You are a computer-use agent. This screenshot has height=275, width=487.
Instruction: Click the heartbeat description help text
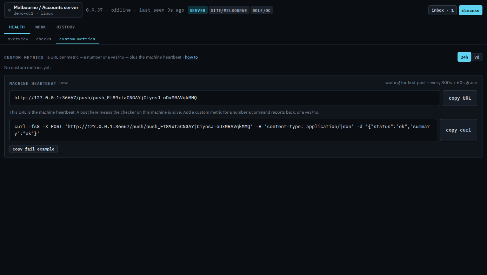click(164, 112)
